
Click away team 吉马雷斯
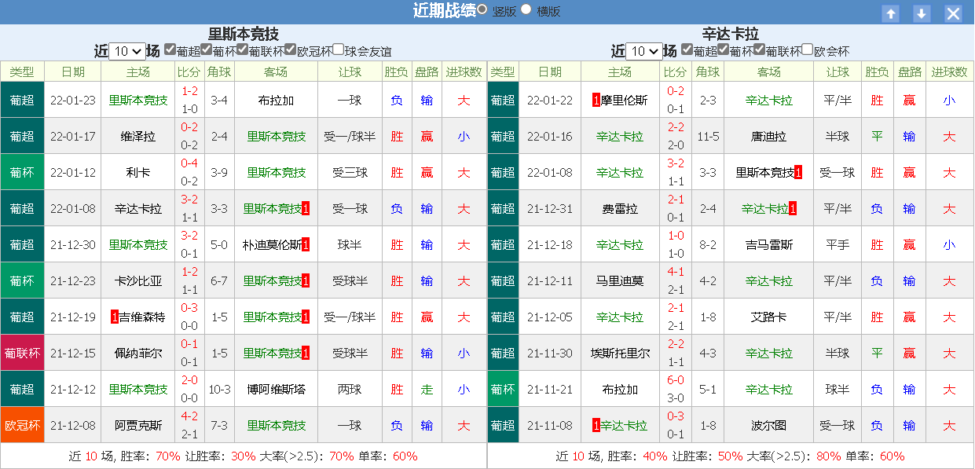[768, 245]
